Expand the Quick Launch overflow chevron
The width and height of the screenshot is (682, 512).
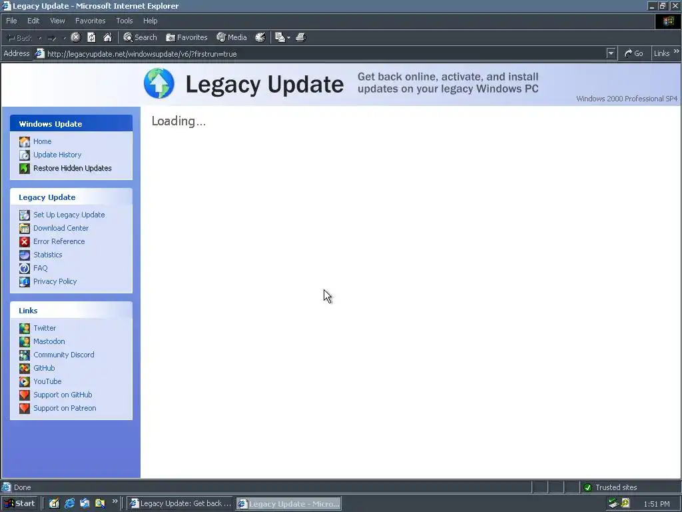[x=115, y=501]
